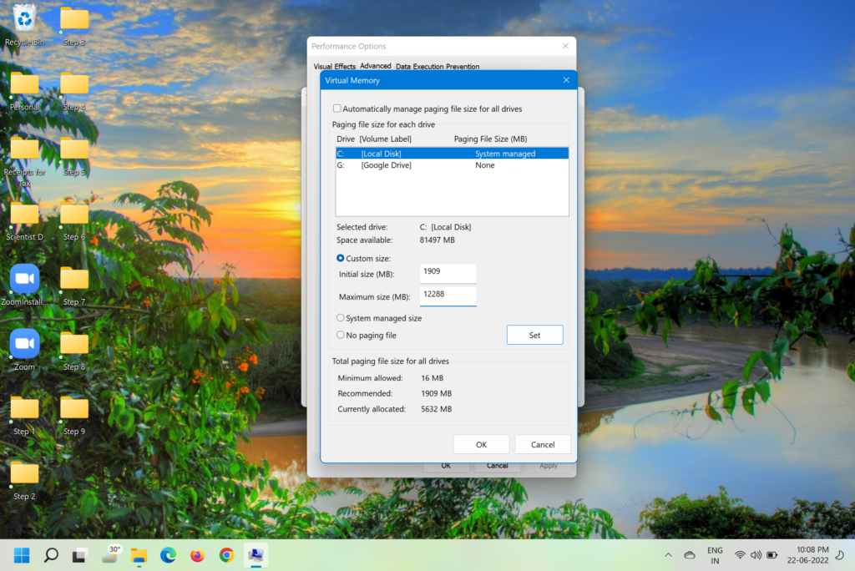Click the Maximum size input field

point(448,296)
